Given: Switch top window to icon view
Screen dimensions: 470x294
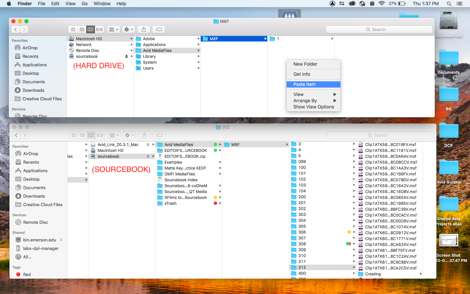Looking at the screenshot, I should pos(73,29).
